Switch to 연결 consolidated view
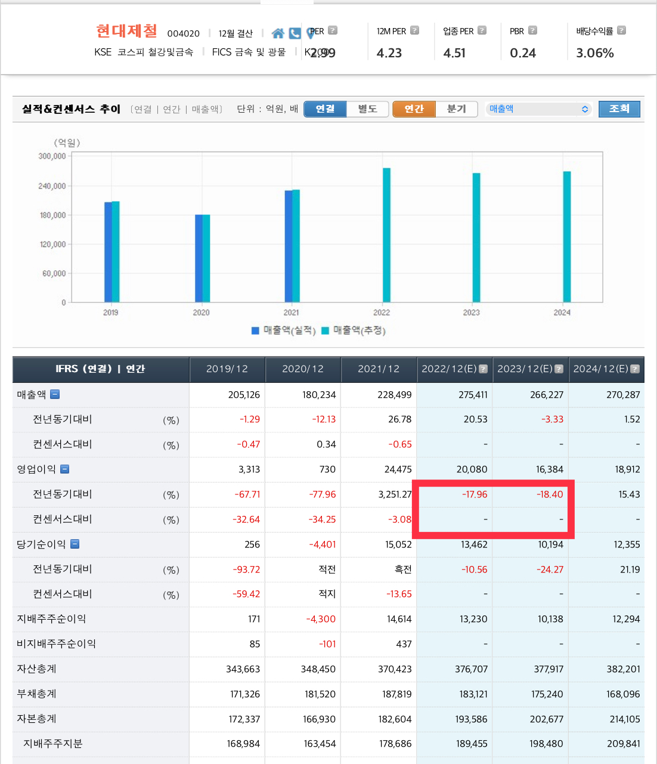This screenshot has height=764, width=657. tap(325, 109)
